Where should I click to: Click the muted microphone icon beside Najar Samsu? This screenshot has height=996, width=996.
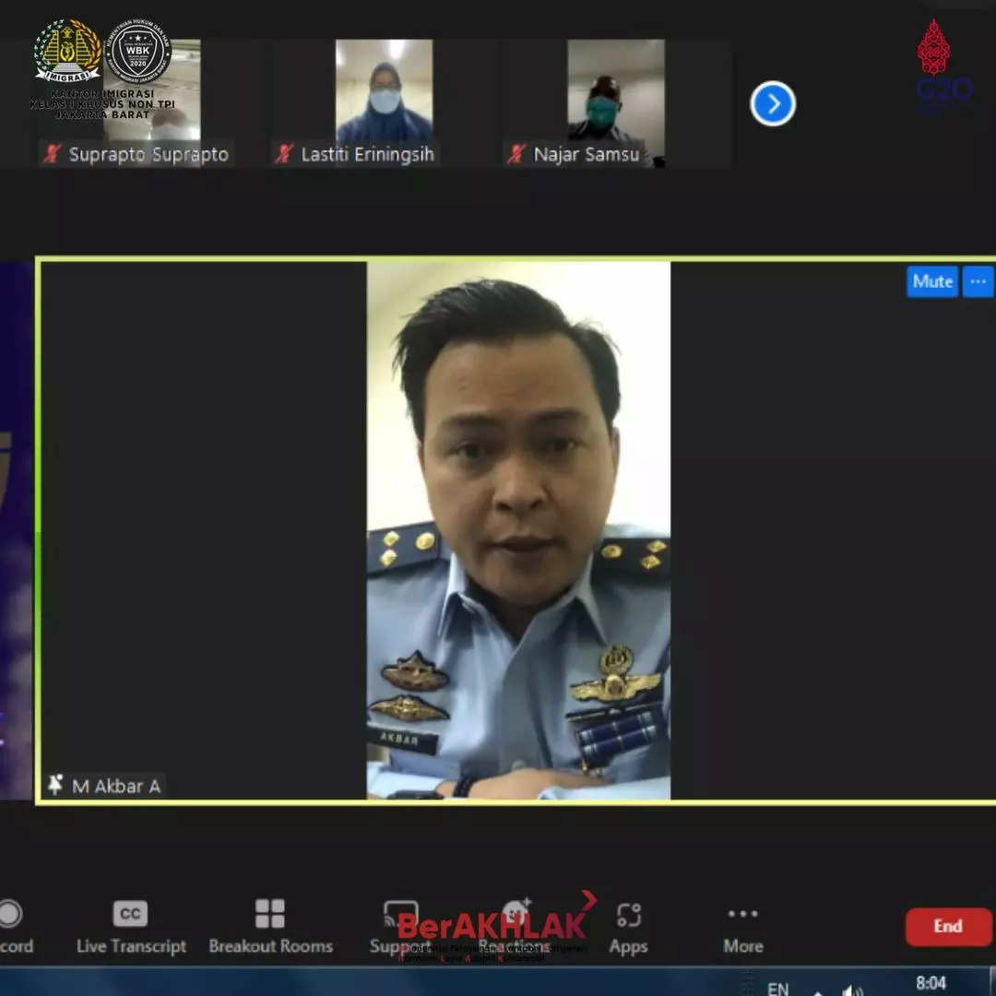516,154
